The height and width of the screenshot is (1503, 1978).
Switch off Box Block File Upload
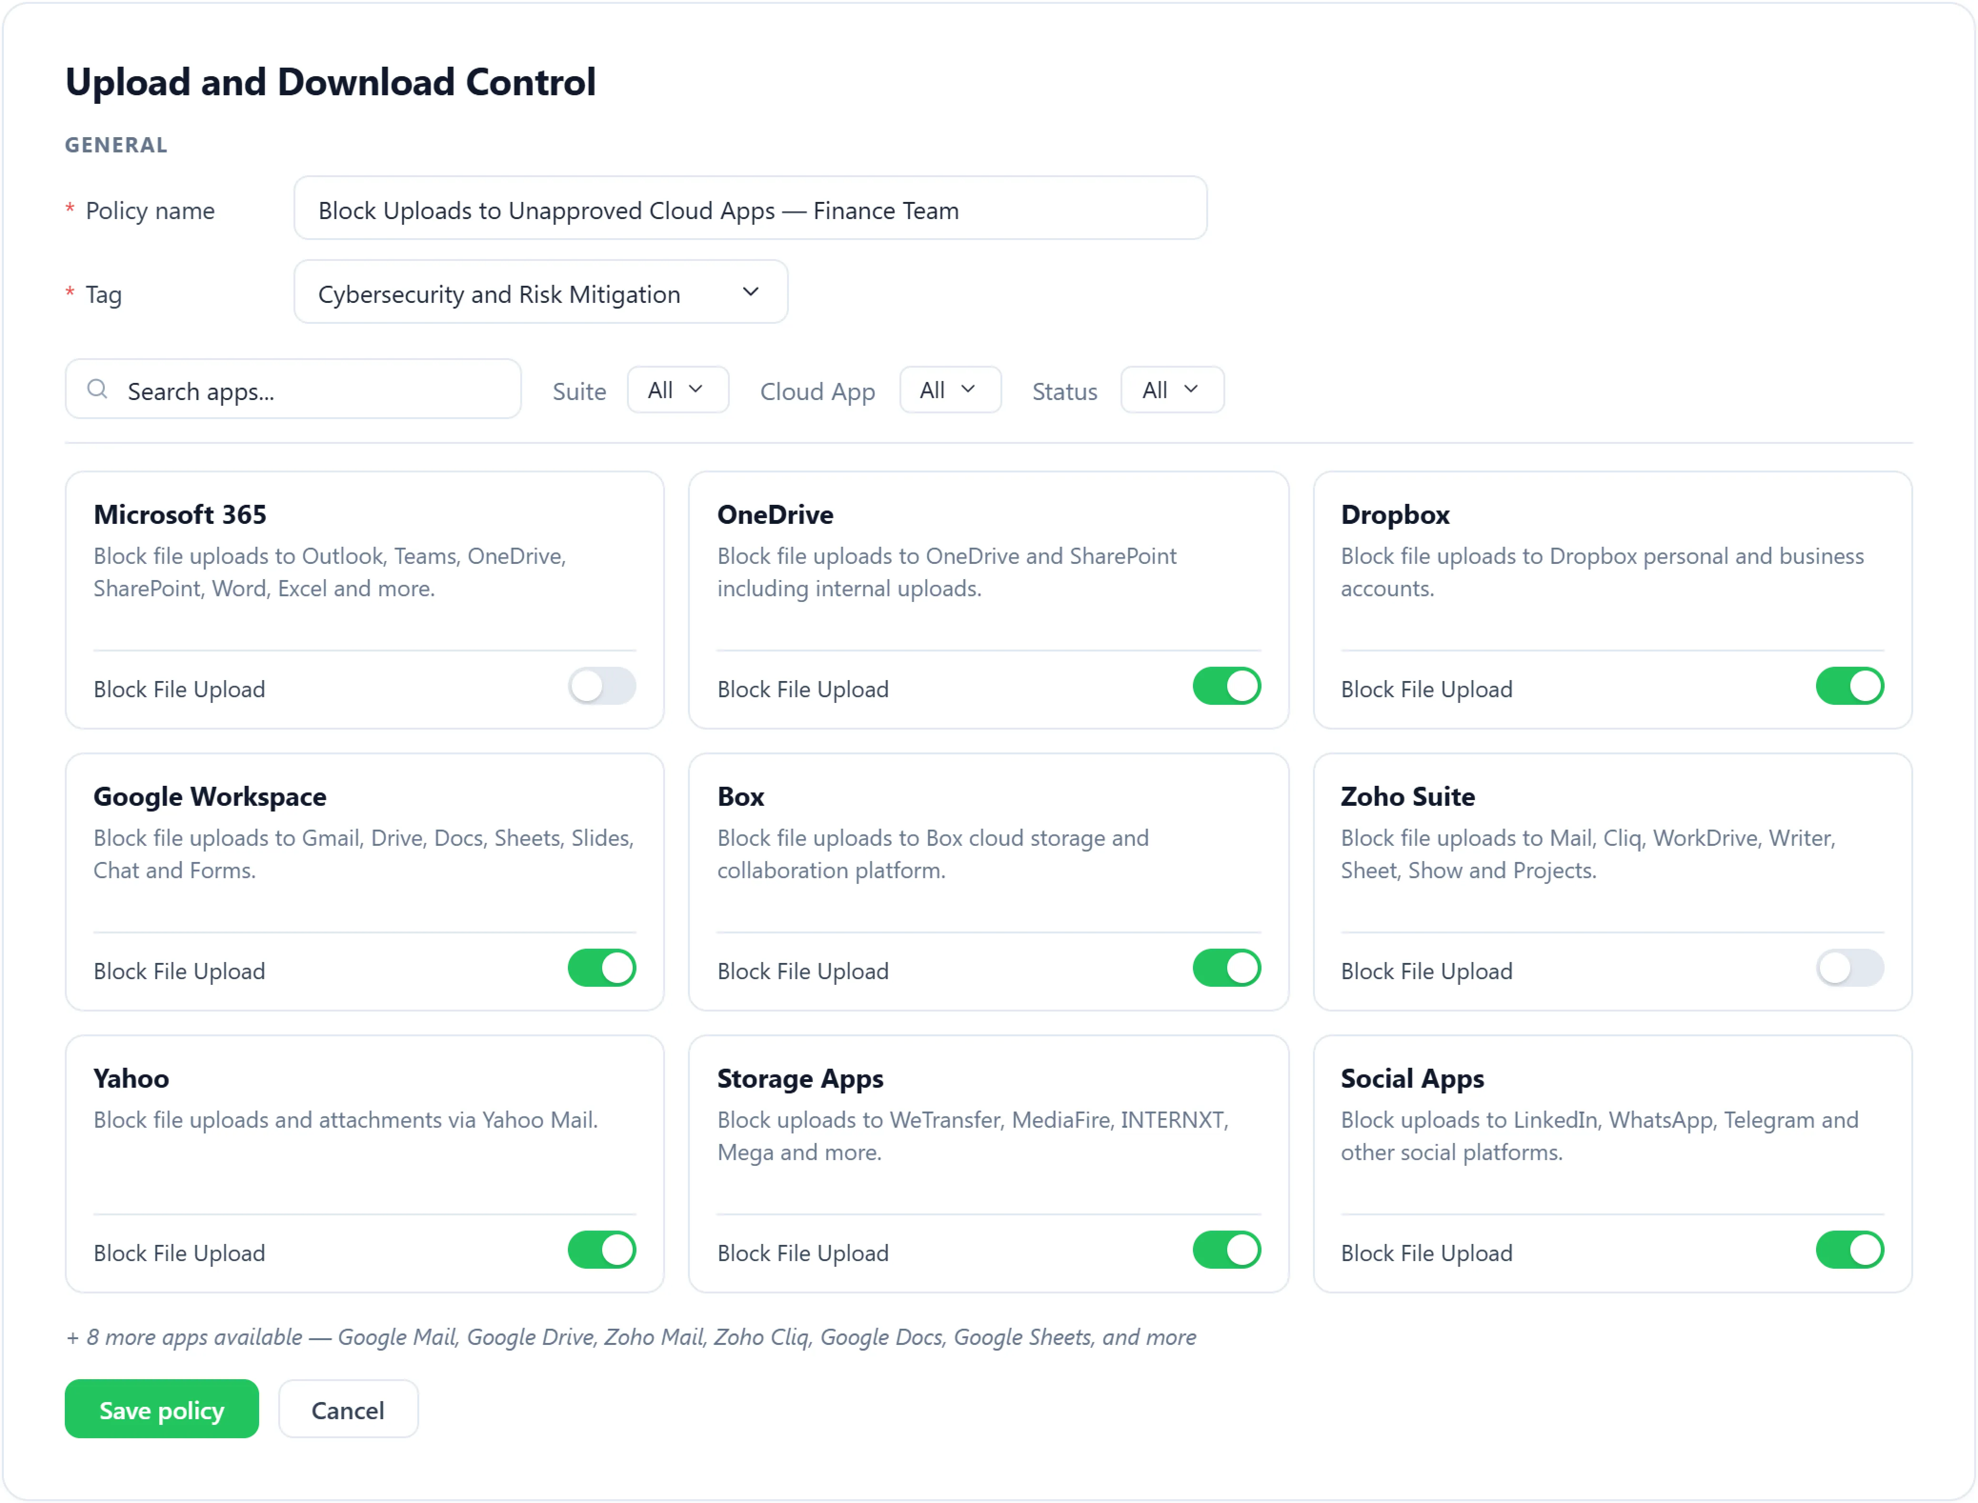tap(1226, 968)
